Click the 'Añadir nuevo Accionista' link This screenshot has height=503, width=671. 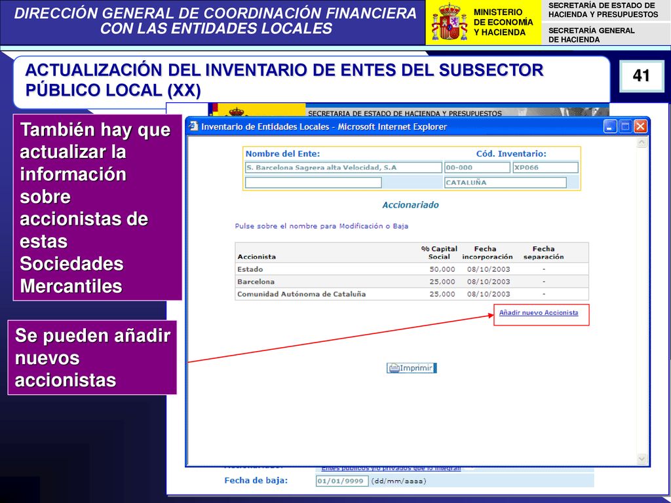click(x=539, y=312)
